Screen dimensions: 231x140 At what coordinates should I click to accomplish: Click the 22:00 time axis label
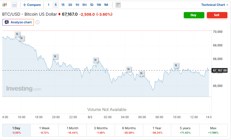pyautogui.click(x=73, y=117)
